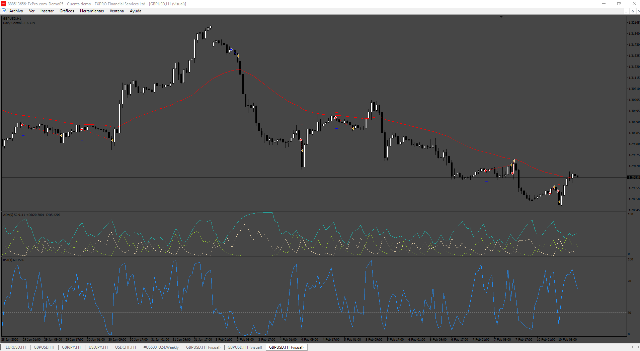The height and width of the screenshot is (351, 640).
Task: Click RSI scale level 30
Action: point(629,313)
